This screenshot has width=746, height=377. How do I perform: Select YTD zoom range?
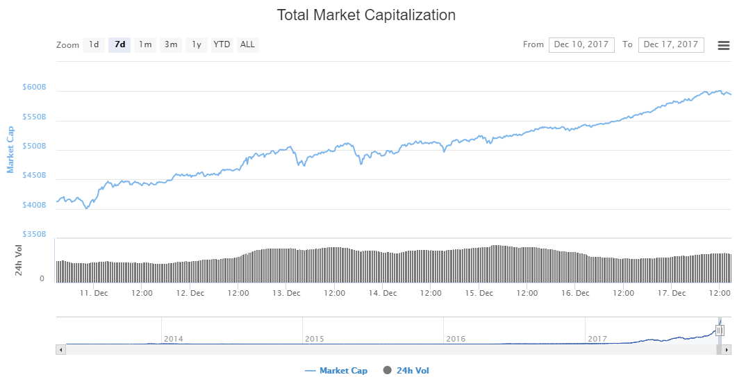[x=222, y=45]
